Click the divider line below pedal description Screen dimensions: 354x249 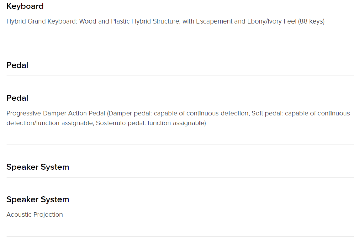180,145
